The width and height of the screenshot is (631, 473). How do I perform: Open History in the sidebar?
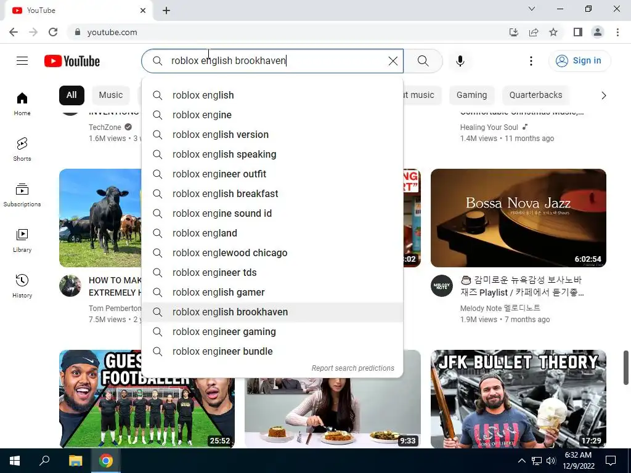22,286
